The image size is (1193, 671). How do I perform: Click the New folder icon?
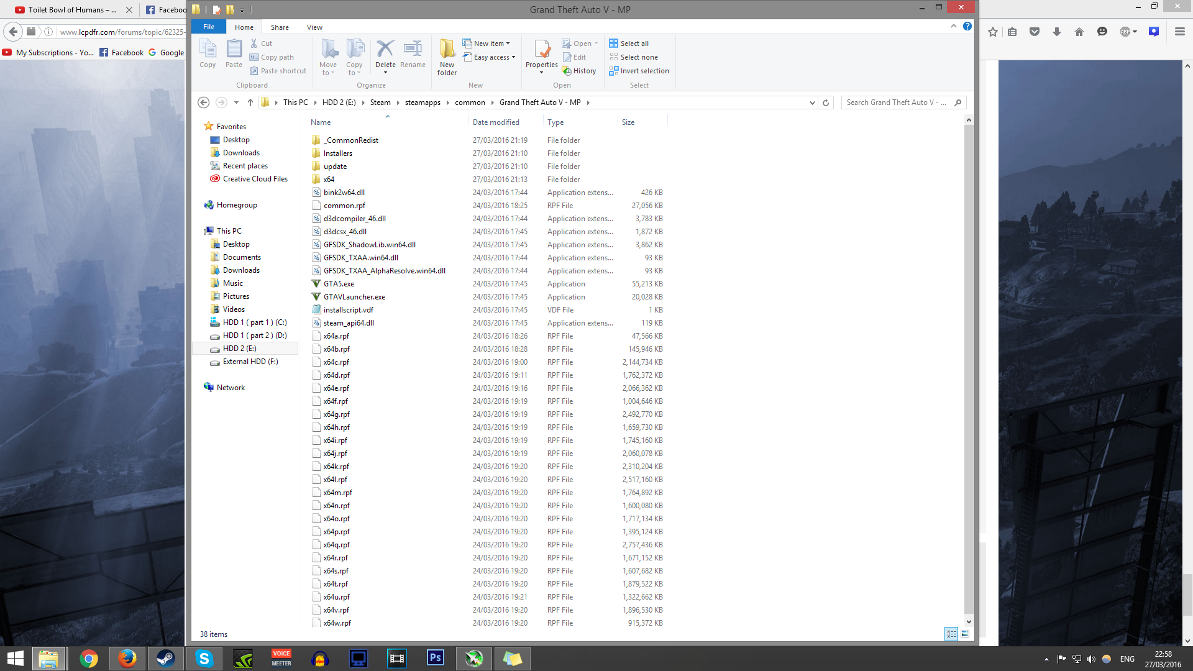tap(447, 50)
